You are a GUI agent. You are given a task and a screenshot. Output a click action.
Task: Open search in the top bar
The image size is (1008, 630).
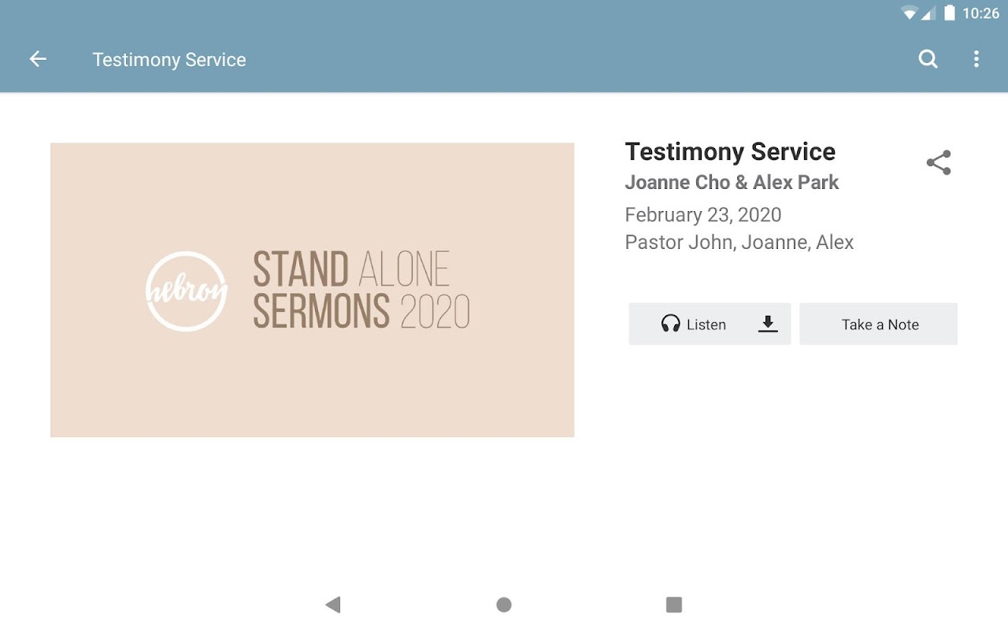pos(928,59)
